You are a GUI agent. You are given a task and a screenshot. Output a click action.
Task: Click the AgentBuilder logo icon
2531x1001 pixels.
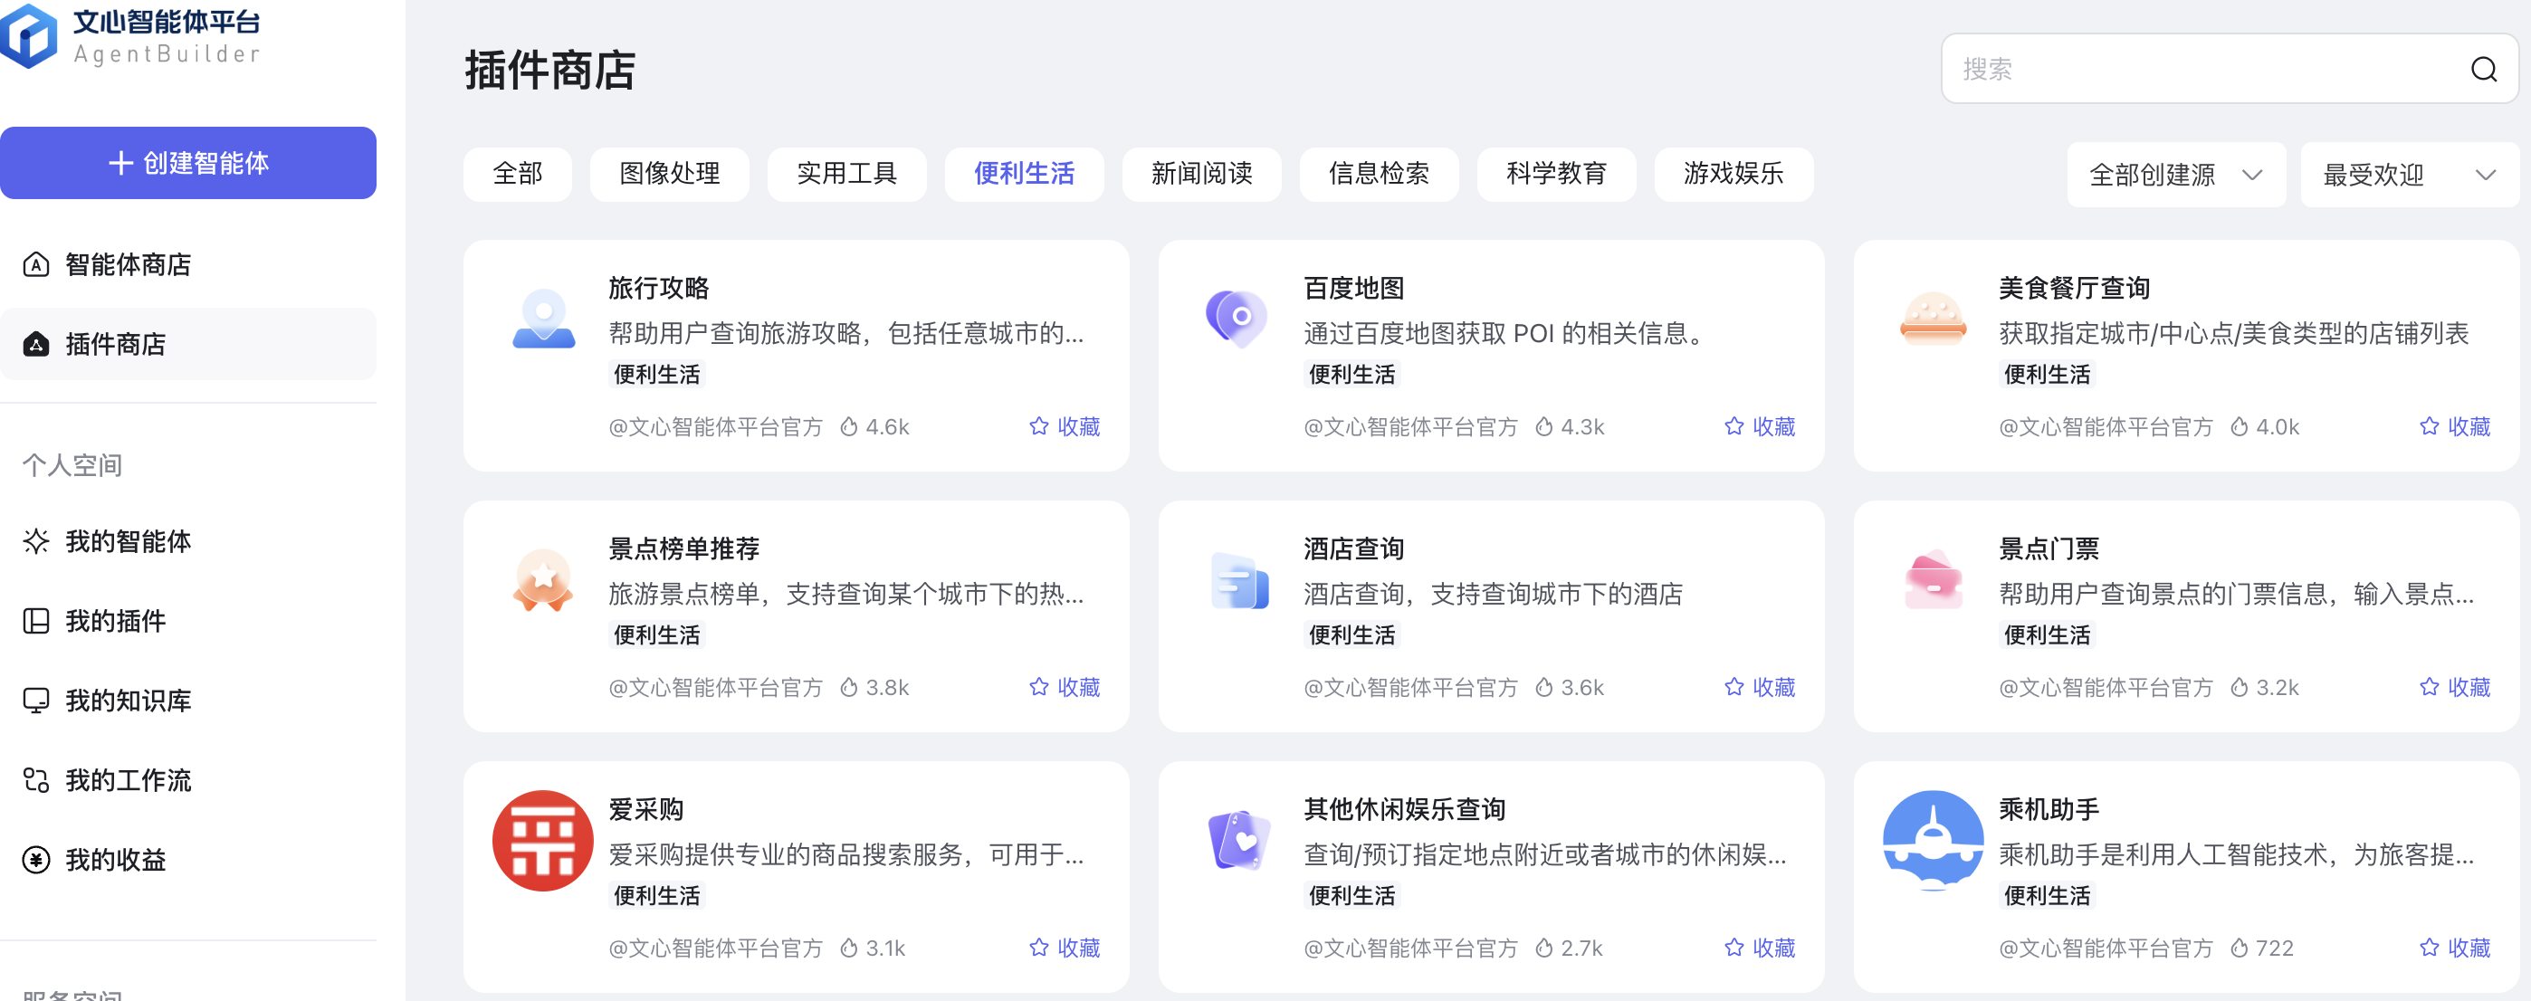30,36
